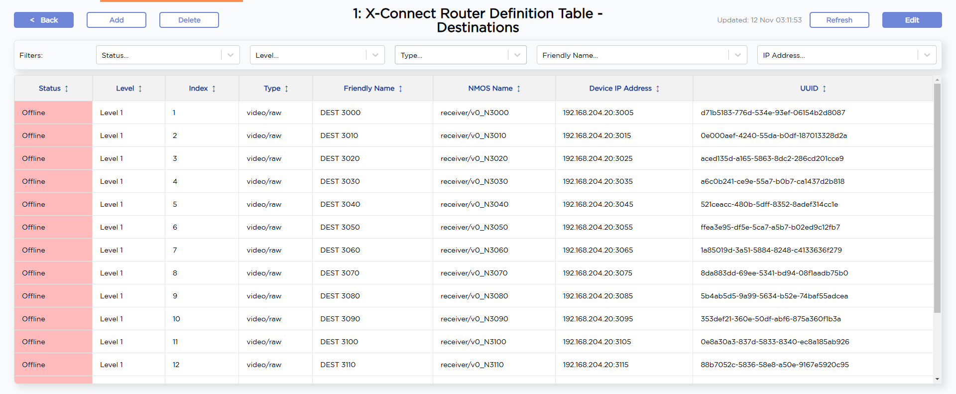This screenshot has height=394, width=956.
Task: Open the Type filter dropdown
Action: click(517, 55)
